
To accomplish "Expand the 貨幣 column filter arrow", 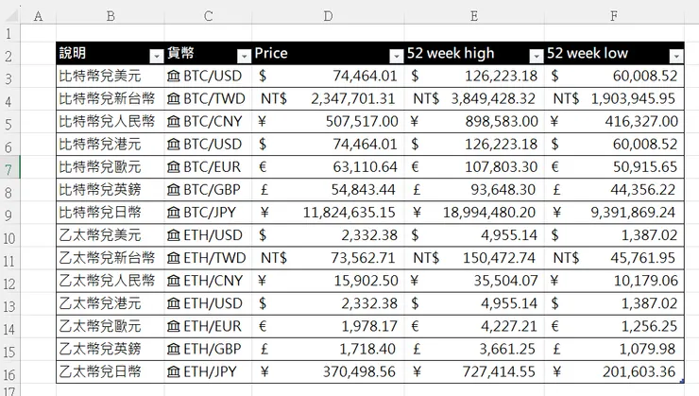I will click(244, 56).
